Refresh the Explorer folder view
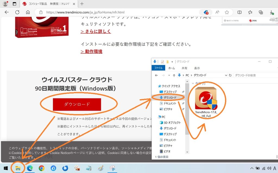This screenshot has height=173, width=278. (x=230, y=75)
